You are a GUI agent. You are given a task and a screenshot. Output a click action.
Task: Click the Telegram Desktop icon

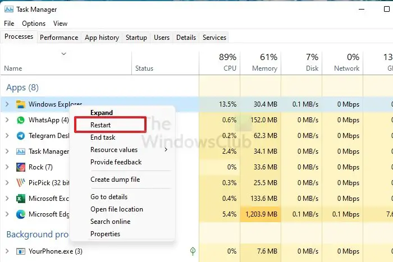tap(21, 136)
